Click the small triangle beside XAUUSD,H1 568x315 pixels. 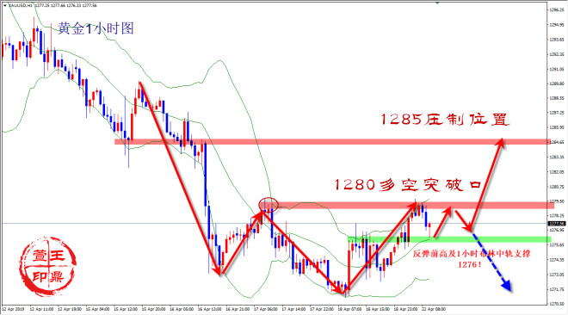coord(4,5)
